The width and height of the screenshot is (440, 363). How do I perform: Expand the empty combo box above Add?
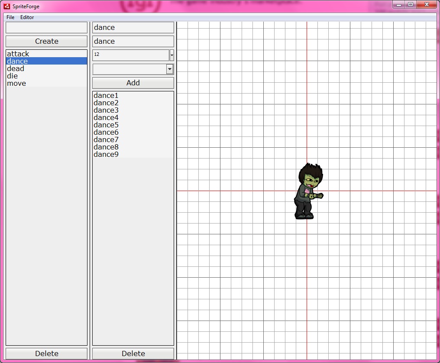pos(170,69)
